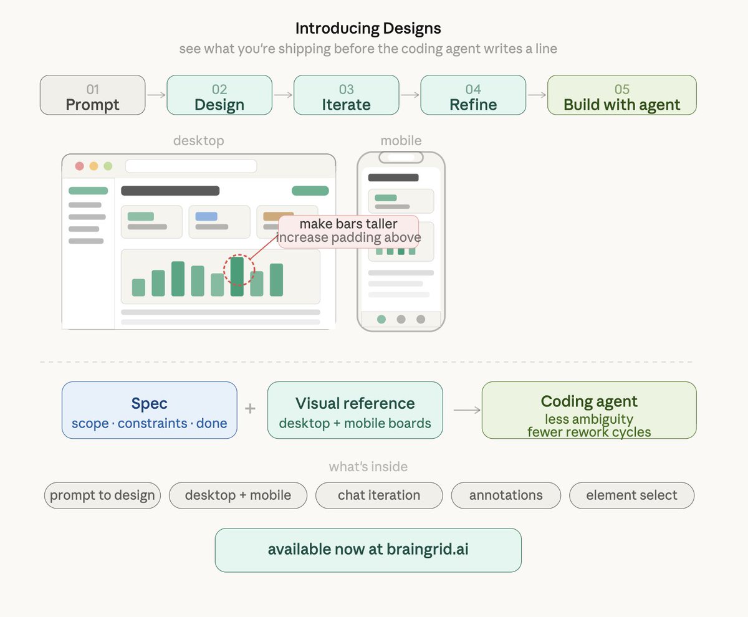Open the 03 Iterate step
This screenshot has width=748, height=617.
pos(346,95)
